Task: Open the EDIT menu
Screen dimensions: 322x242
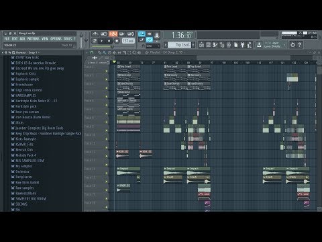Action: tap(15, 39)
